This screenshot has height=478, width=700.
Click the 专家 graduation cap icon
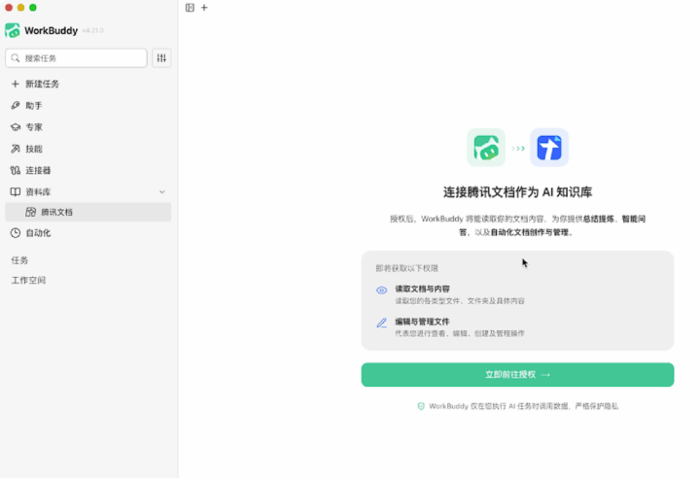16,127
